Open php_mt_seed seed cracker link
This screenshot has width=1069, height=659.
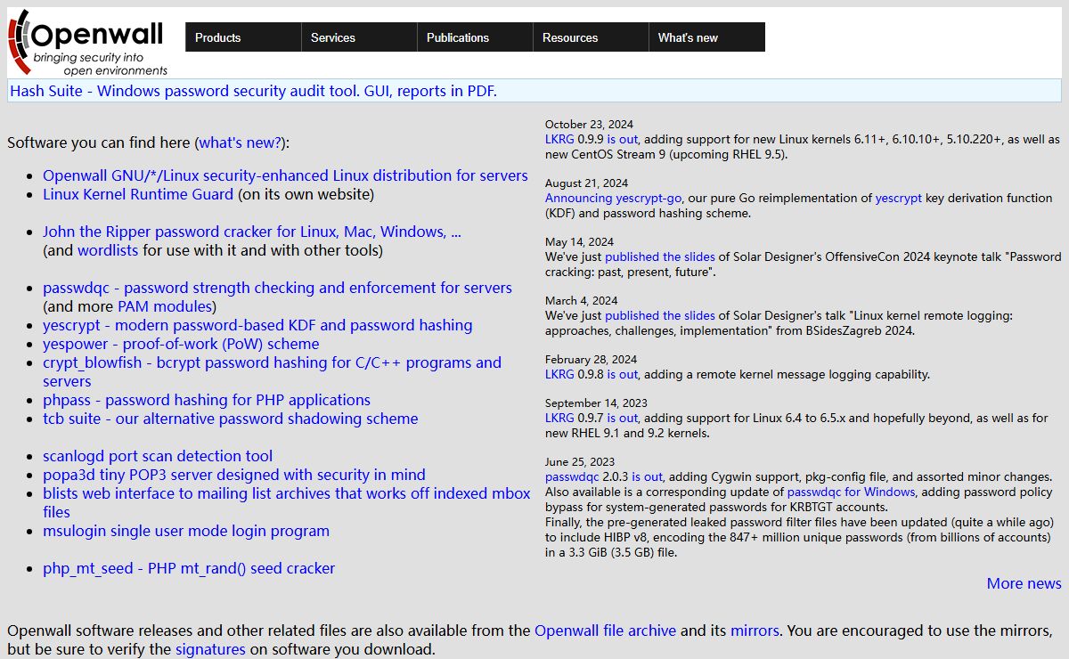tap(189, 568)
